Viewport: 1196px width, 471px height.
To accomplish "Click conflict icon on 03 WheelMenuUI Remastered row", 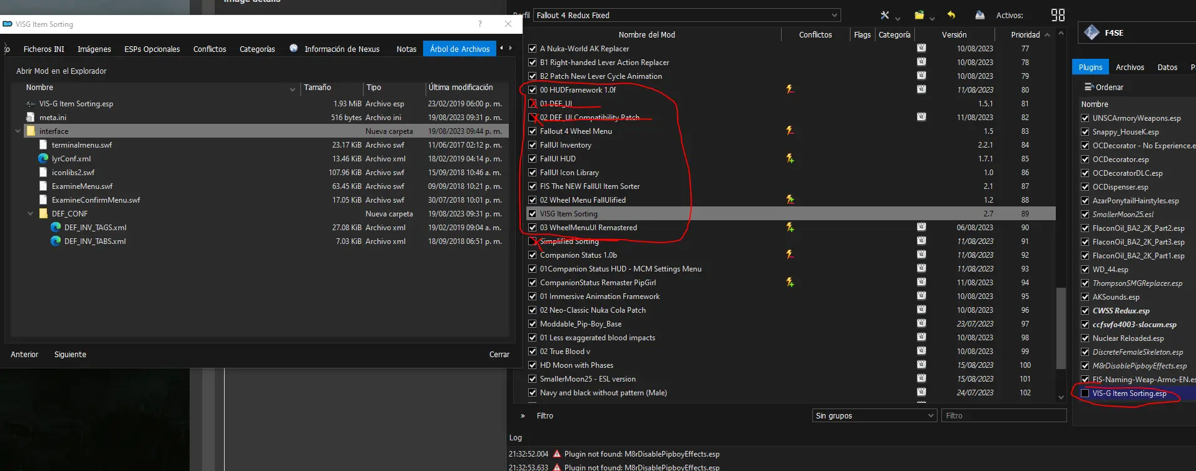I will coord(790,227).
